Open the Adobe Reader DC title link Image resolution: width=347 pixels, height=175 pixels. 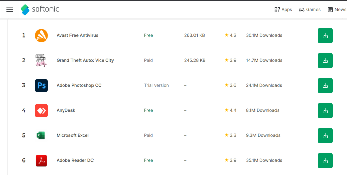point(75,160)
